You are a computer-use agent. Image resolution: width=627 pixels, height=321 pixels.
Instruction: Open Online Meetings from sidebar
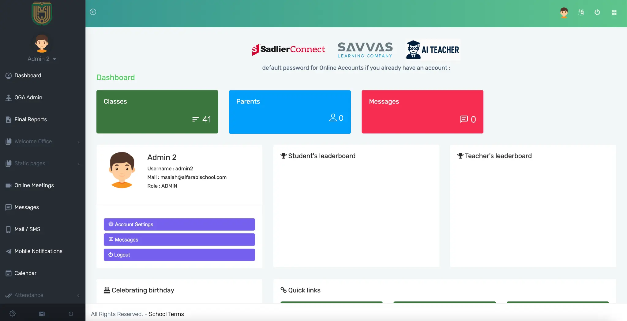pos(34,185)
